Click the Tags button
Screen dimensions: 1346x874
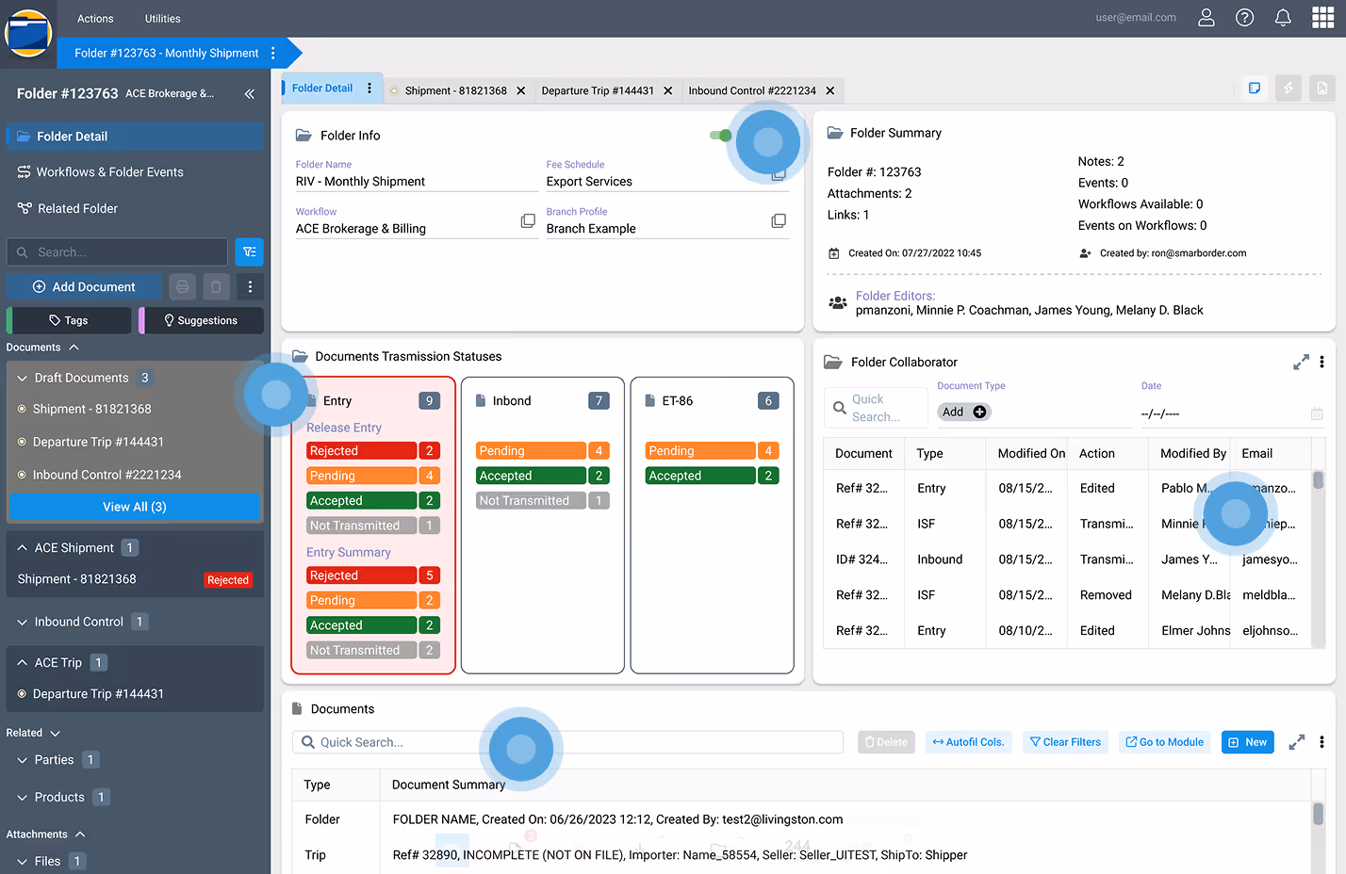(x=69, y=320)
